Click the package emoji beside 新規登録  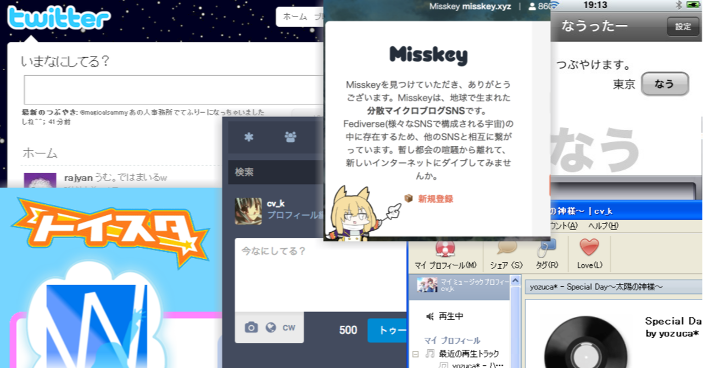(x=409, y=198)
